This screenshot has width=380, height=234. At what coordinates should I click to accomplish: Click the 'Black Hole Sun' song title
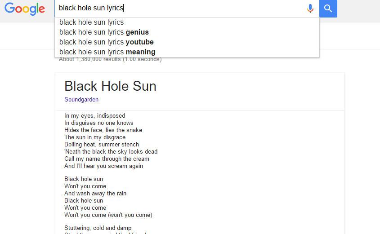(110, 86)
